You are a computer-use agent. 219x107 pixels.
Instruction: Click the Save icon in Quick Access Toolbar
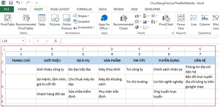pos(11,2)
